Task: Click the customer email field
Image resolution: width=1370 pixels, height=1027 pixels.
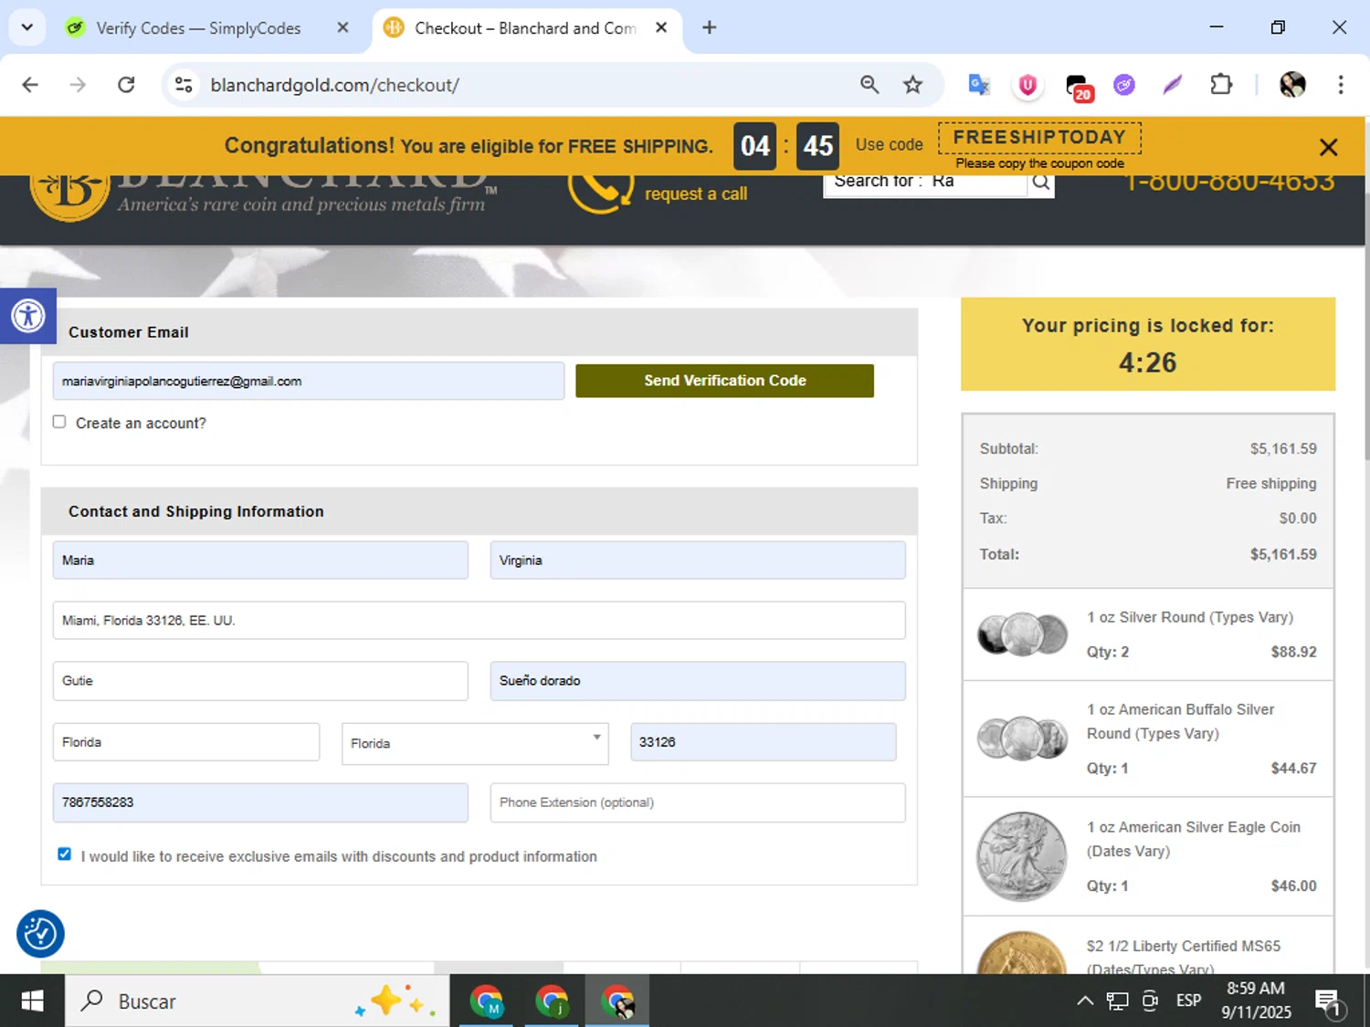Action: point(309,381)
